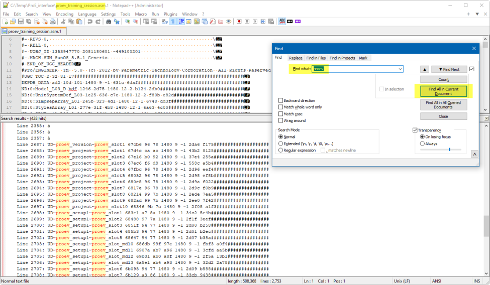490x285 pixels.
Task: Open the Find what history dropdown
Action: 400,69
